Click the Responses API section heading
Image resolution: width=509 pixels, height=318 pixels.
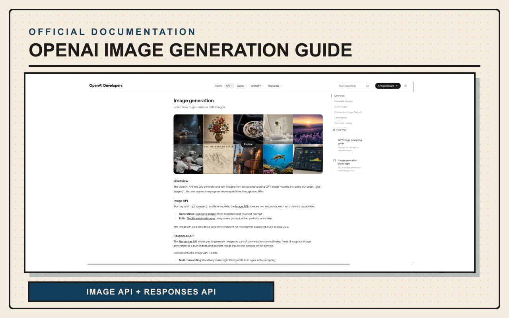tap(184, 236)
